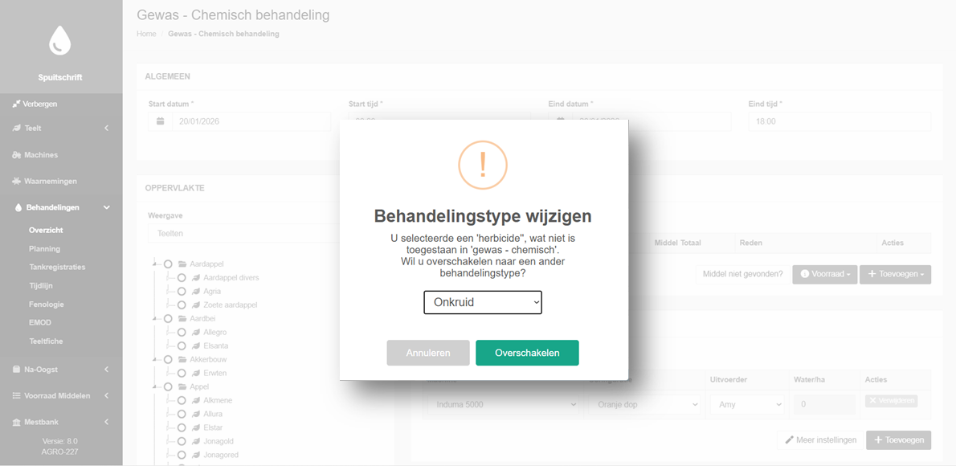
Task: Open the Tijdlijn submenu item
Action: coord(42,286)
